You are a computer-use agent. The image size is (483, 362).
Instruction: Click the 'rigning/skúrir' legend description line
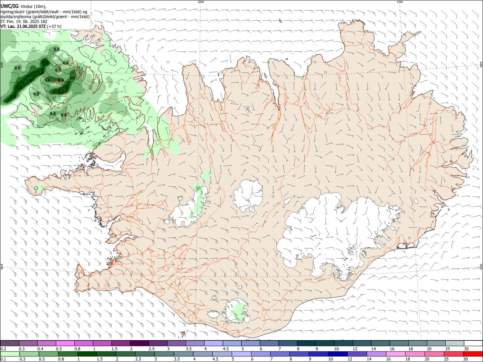click(x=43, y=12)
